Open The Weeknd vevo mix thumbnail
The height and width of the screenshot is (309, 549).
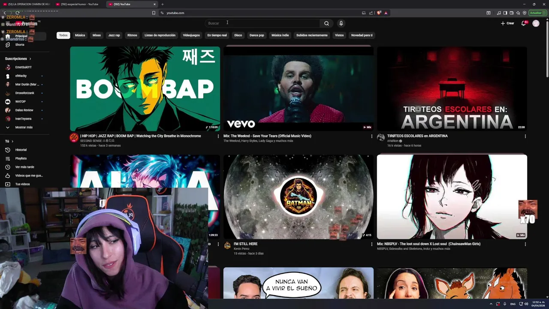tap(299, 89)
